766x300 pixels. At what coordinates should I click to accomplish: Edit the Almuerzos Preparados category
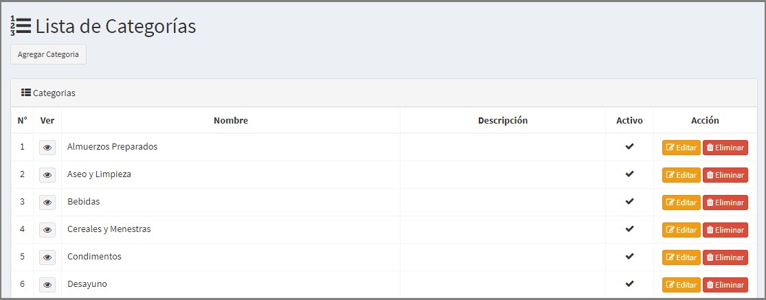point(681,148)
